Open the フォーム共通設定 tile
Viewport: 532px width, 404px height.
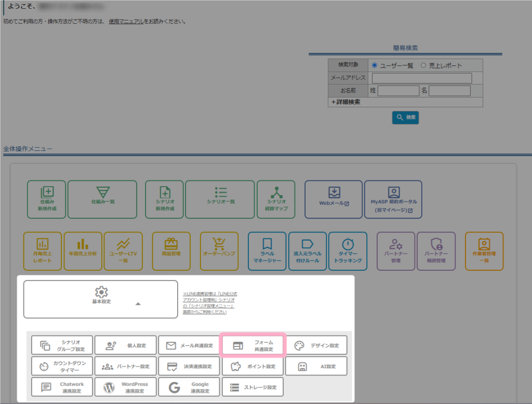(253, 345)
